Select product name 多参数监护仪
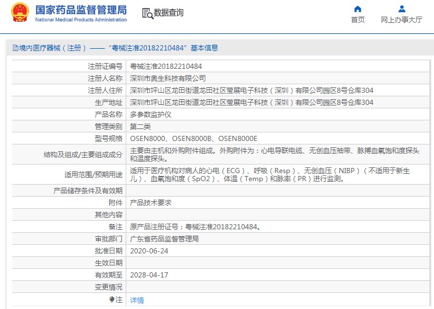Screen dimensions: 434x309 [x=150, y=115]
